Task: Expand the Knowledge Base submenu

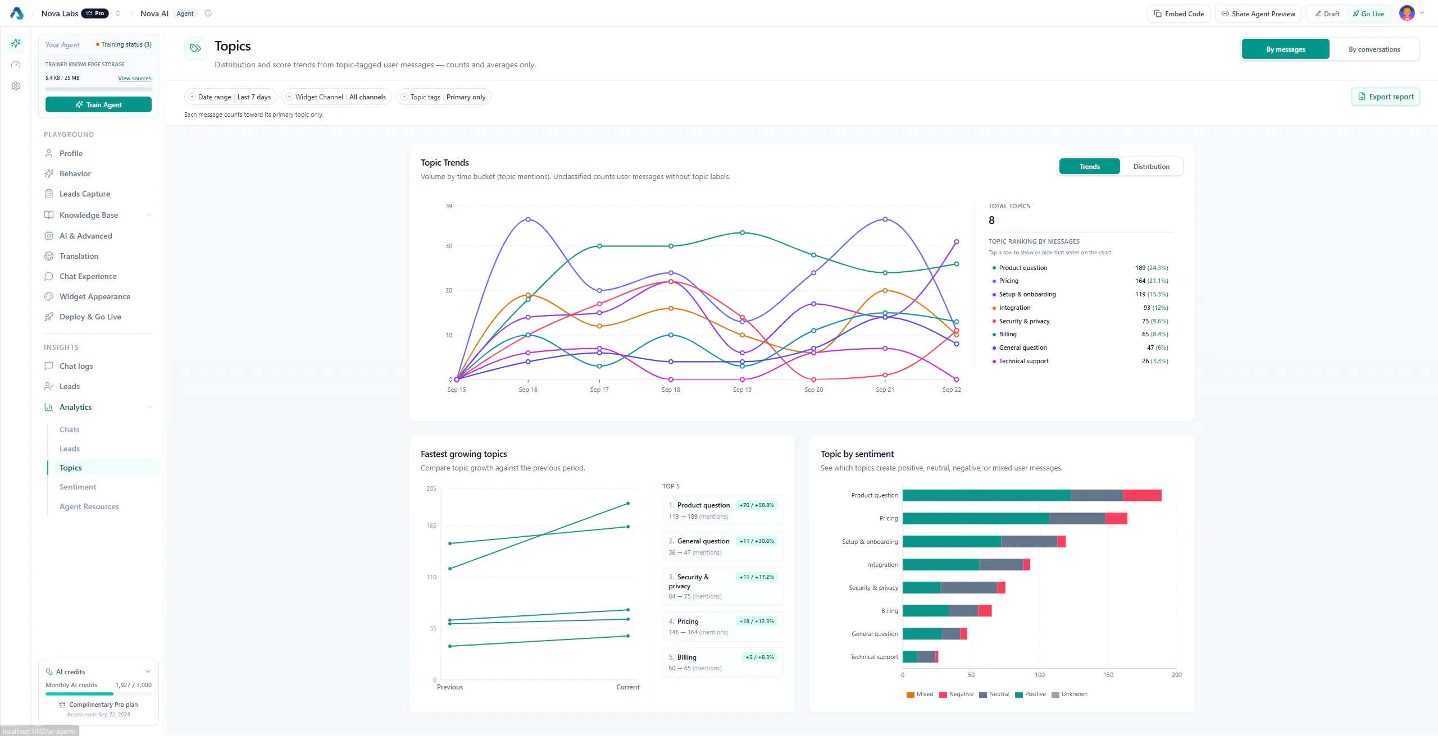Action: click(x=149, y=215)
